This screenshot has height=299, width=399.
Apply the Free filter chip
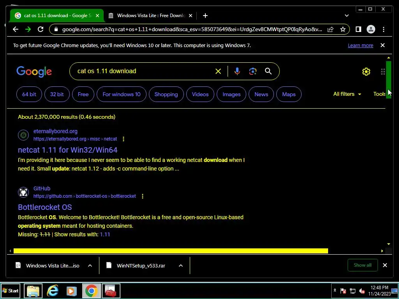83,94
